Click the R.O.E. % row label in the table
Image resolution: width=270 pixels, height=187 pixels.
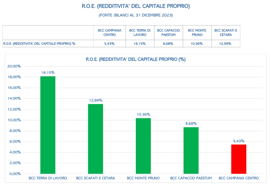click(39, 44)
